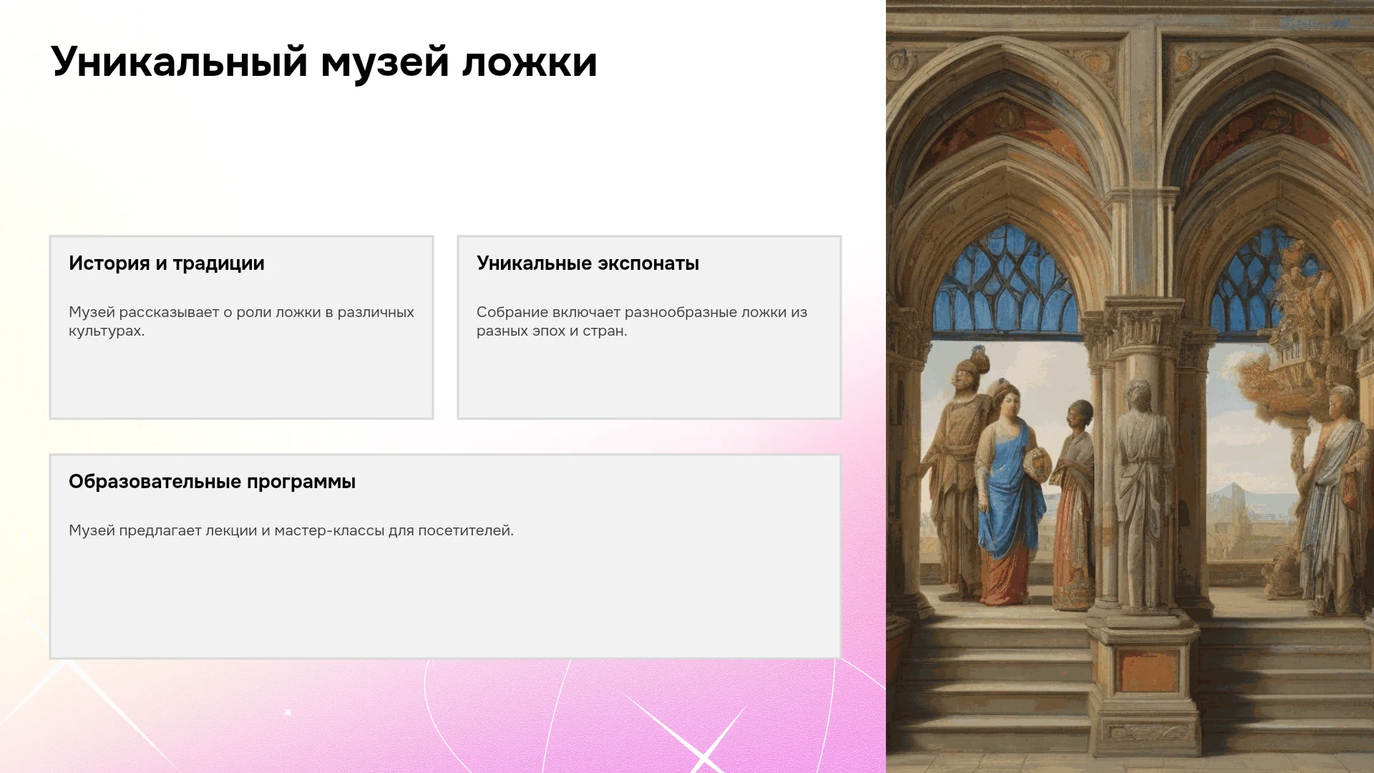
Task: Select the 'Образовательные программы' heading
Action: (x=212, y=482)
